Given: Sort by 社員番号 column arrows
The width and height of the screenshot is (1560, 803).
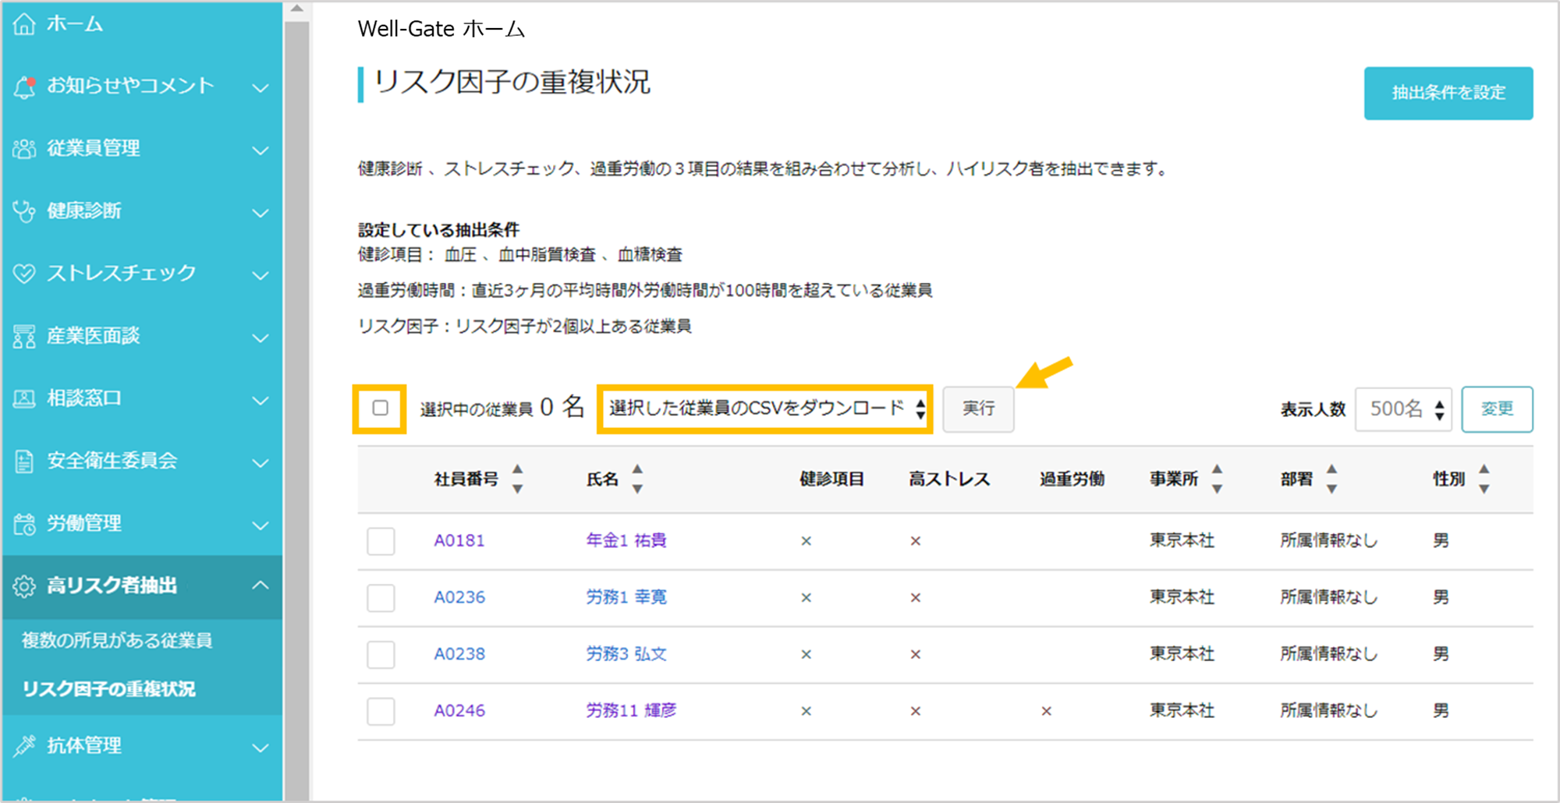Looking at the screenshot, I should pos(517,479).
